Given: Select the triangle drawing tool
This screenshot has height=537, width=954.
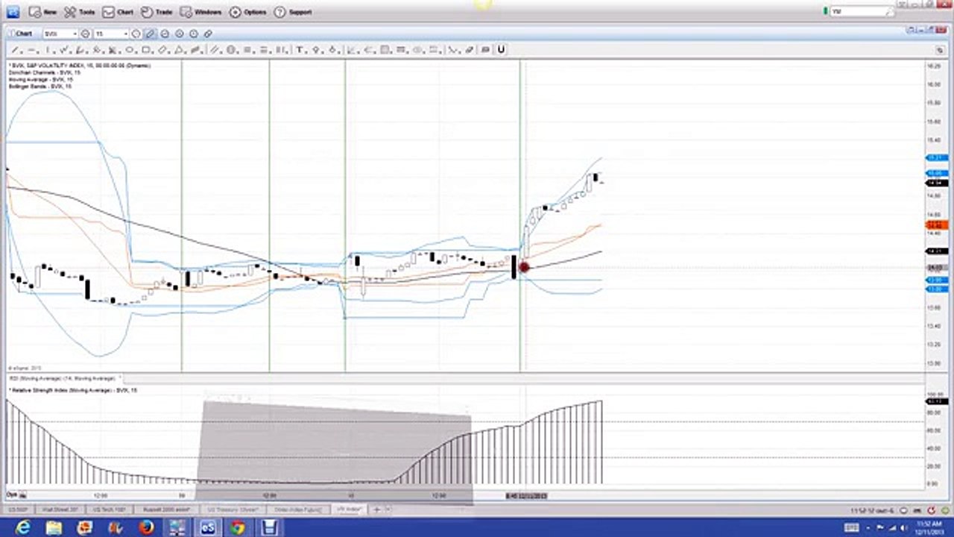Looking at the screenshot, I should click(x=178, y=50).
